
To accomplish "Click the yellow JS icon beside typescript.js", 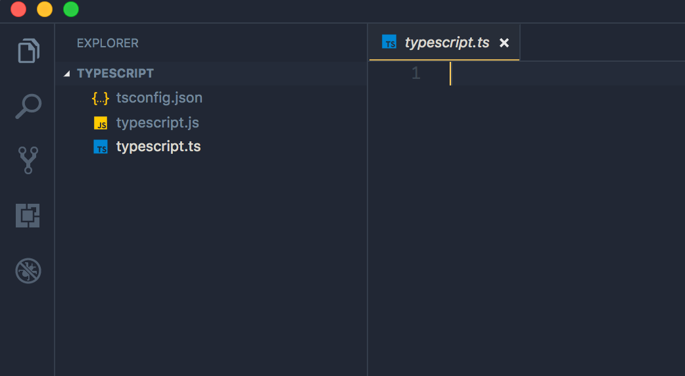I will 101,123.
